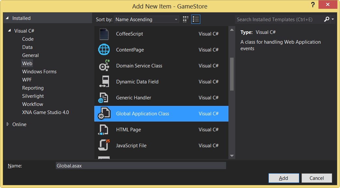Image resolution: width=340 pixels, height=188 pixels.
Task: Select the "JavaScript File" template name
Action: pyautogui.click(x=131, y=146)
